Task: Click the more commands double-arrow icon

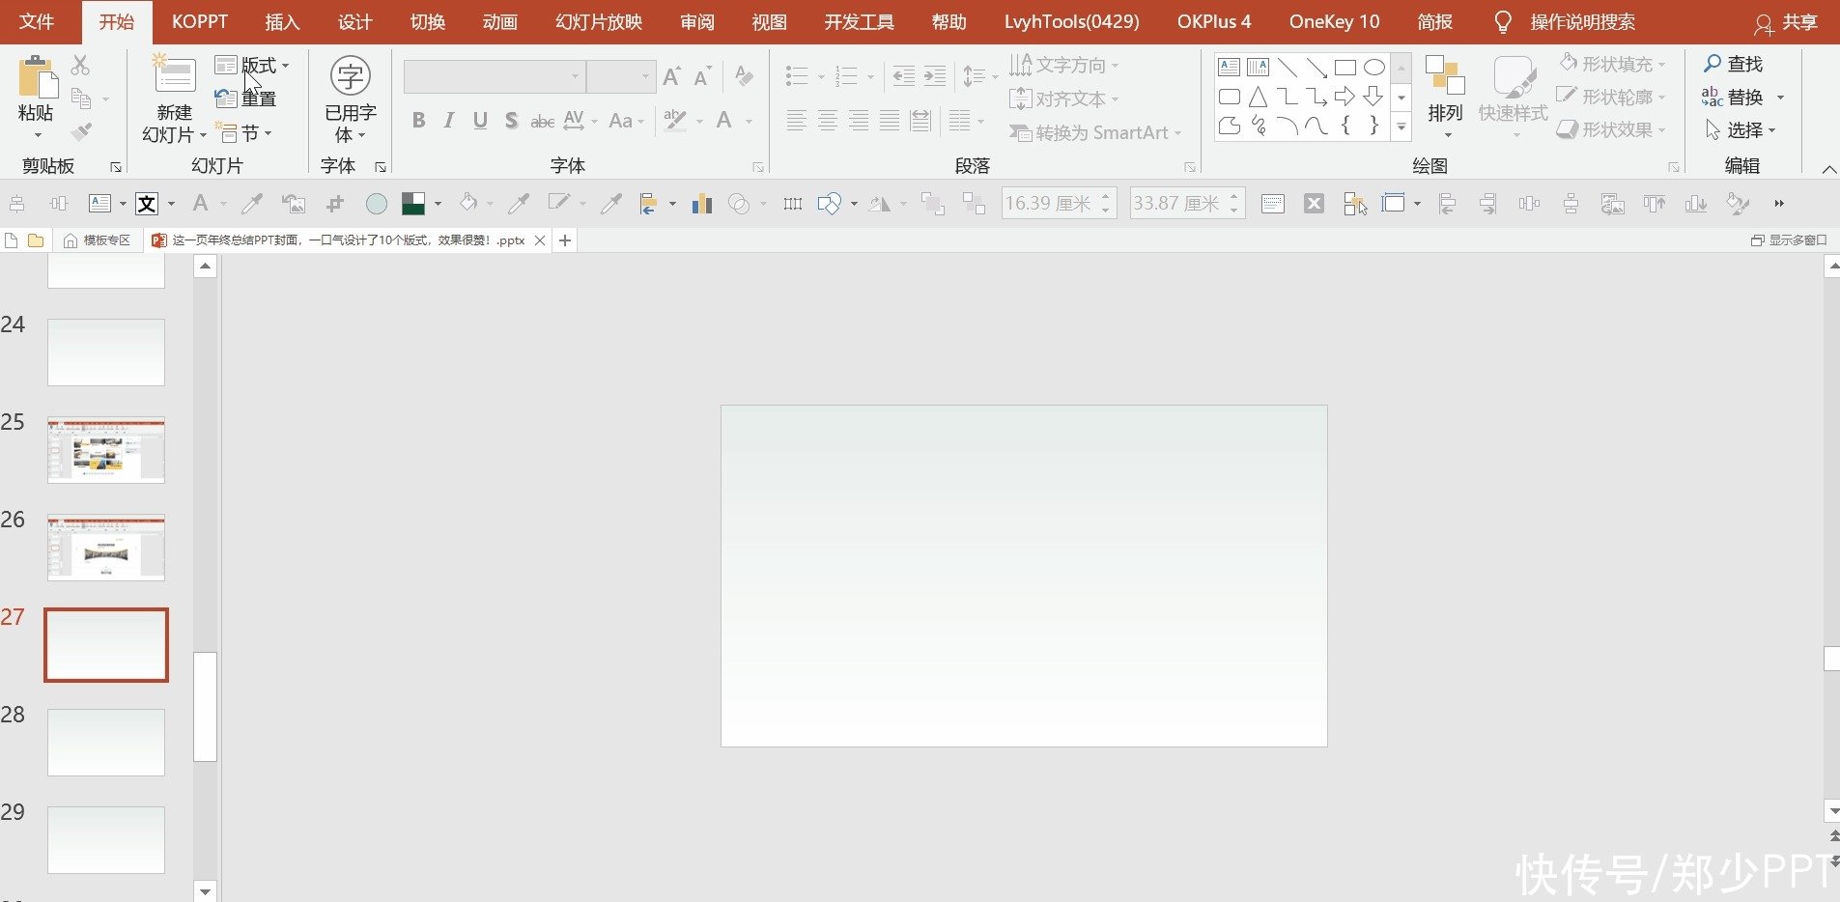Action: [1779, 203]
